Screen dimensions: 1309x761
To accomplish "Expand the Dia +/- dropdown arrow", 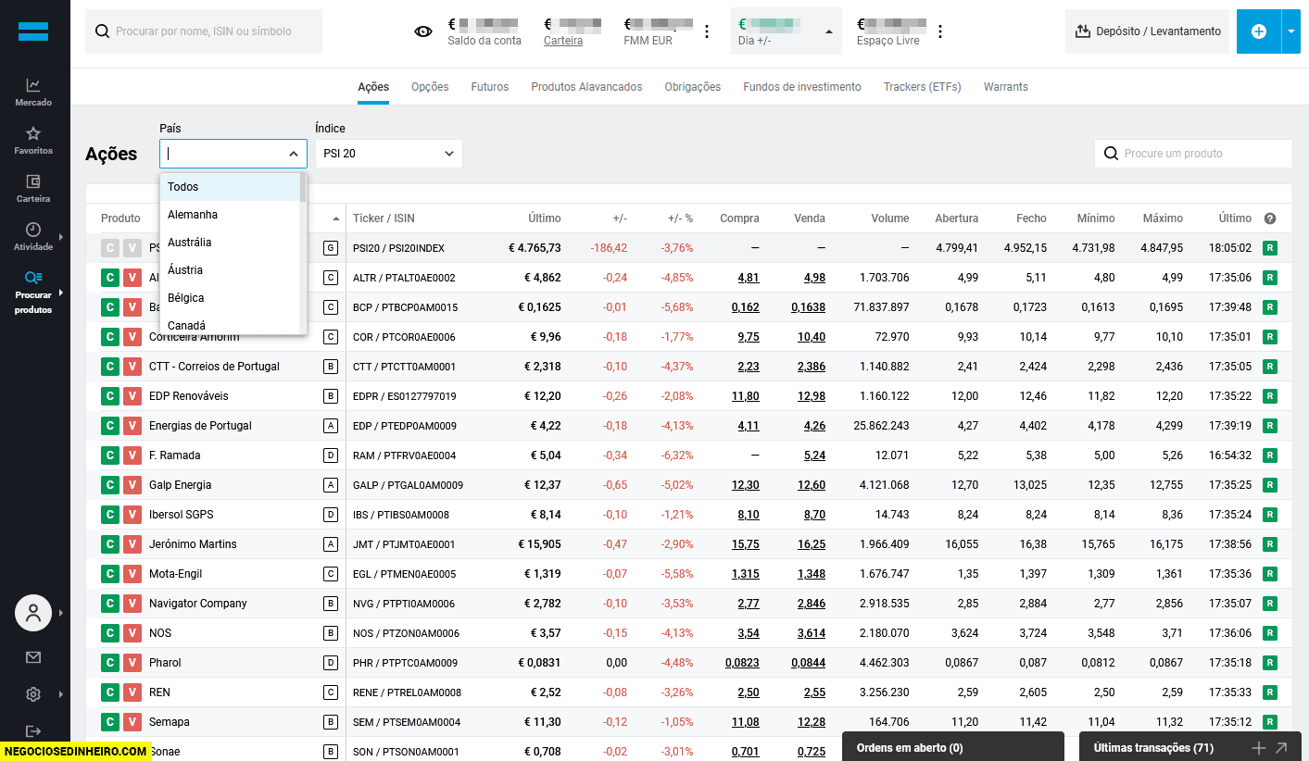I will pyautogui.click(x=828, y=31).
